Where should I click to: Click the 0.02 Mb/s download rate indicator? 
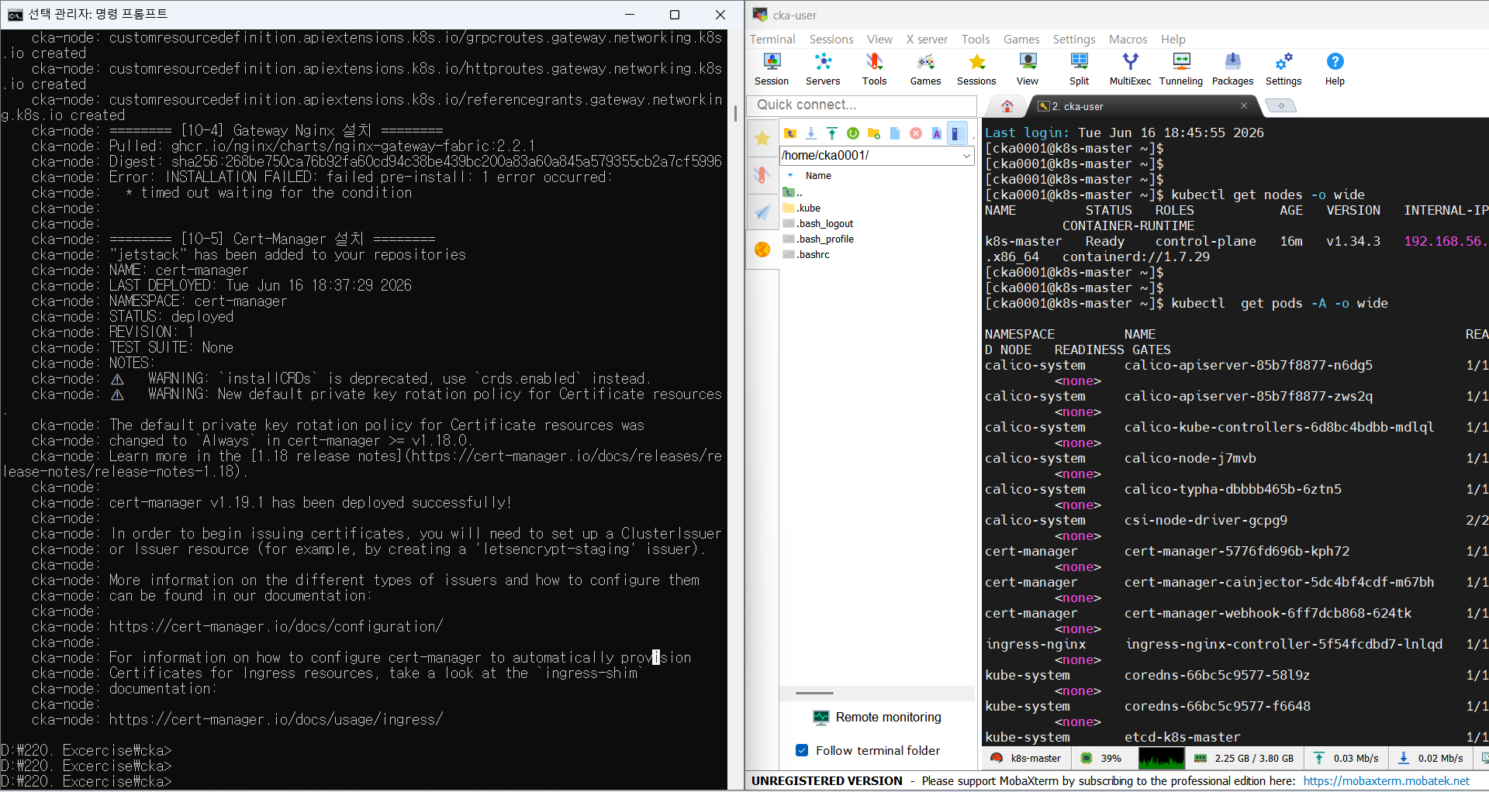pos(1431,759)
